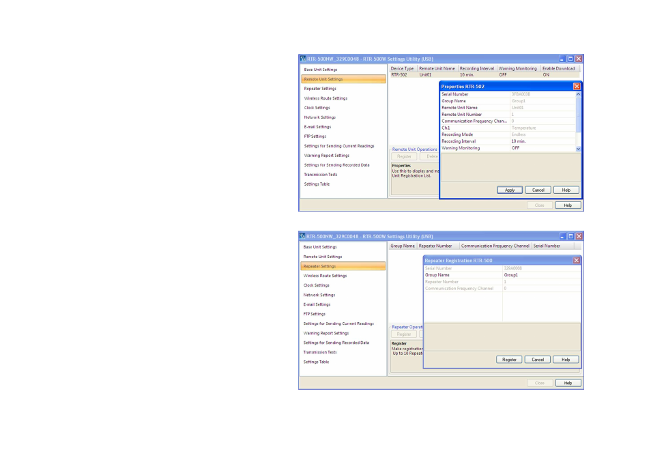Click bottom Help button behind Repeater Registration
651x460 pixels.
click(568, 383)
